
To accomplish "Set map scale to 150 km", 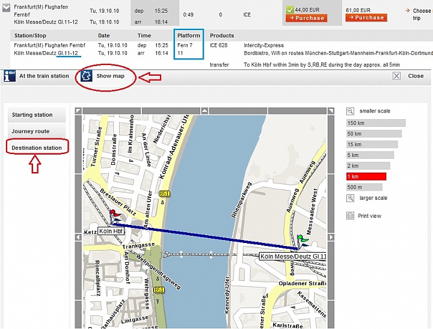I will [x=376, y=123].
